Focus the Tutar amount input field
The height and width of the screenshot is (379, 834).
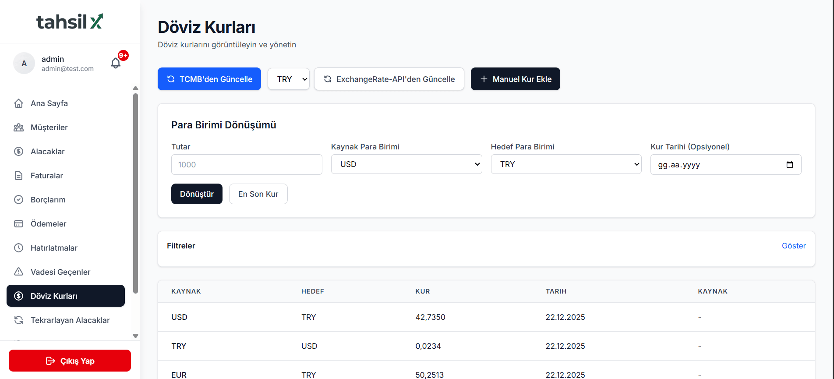[x=247, y=165]
